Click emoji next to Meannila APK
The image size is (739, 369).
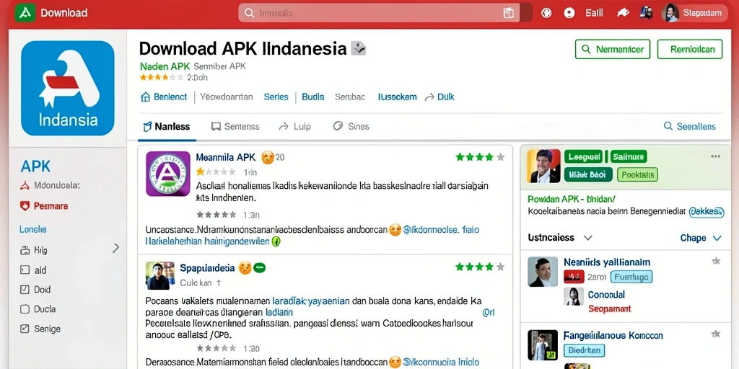click(x=267, y=157)
